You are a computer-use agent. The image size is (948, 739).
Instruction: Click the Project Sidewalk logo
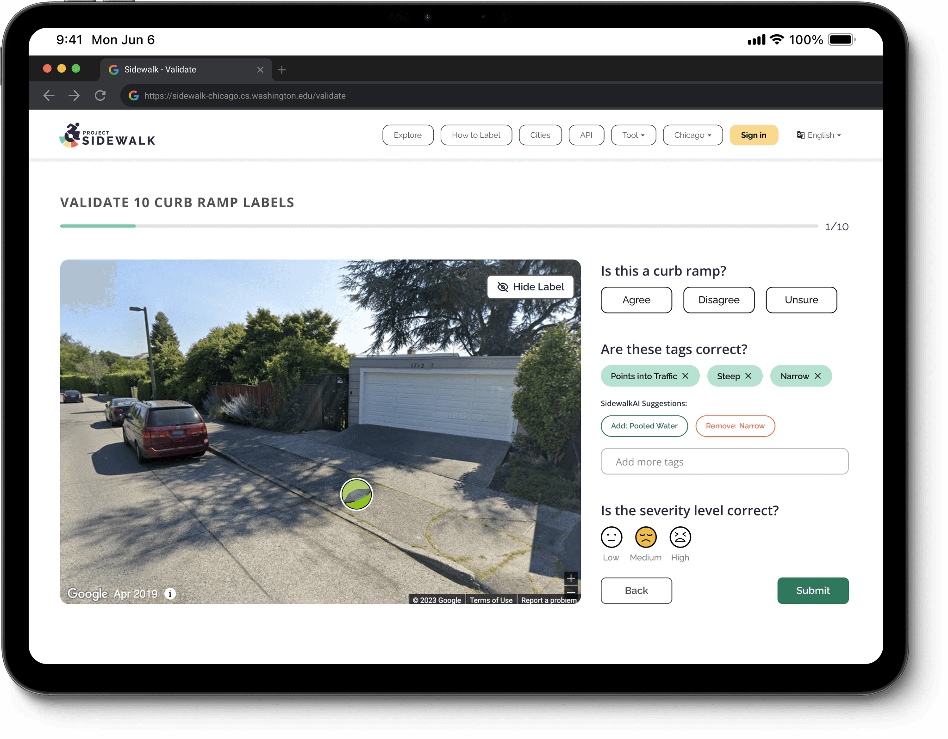[107, 135]
